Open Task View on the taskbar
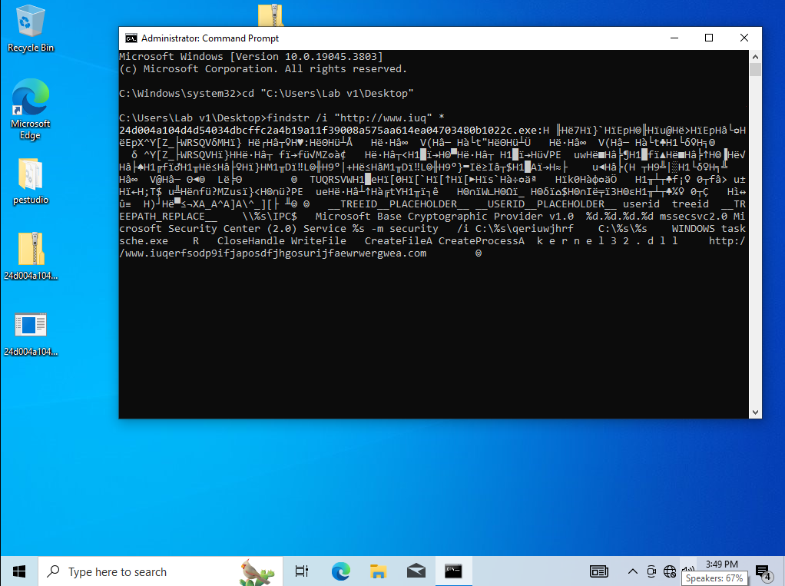This screenshot has height=586, width=785. point(302,571)
